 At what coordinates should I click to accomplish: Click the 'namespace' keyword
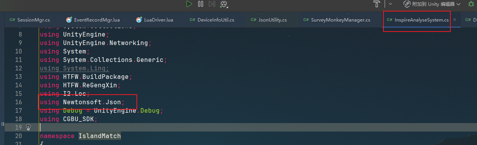point(57,136)
